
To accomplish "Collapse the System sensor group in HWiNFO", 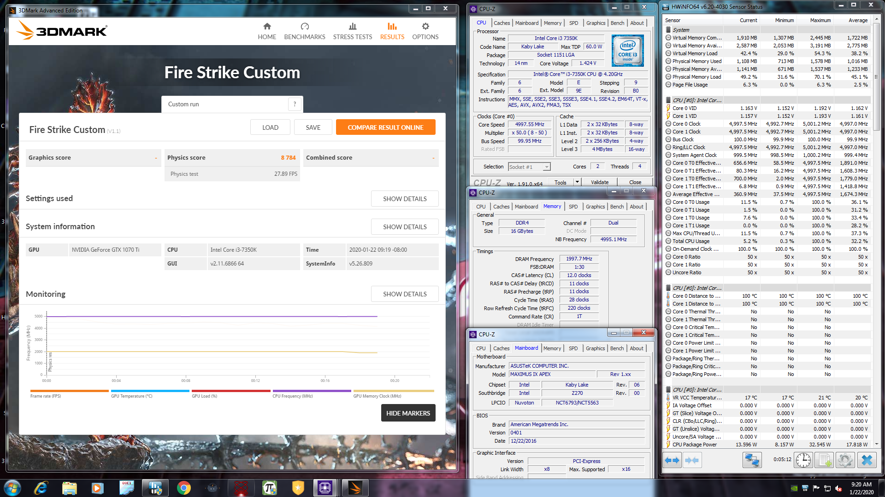I will pyautogui.click(x=668, y=30).
